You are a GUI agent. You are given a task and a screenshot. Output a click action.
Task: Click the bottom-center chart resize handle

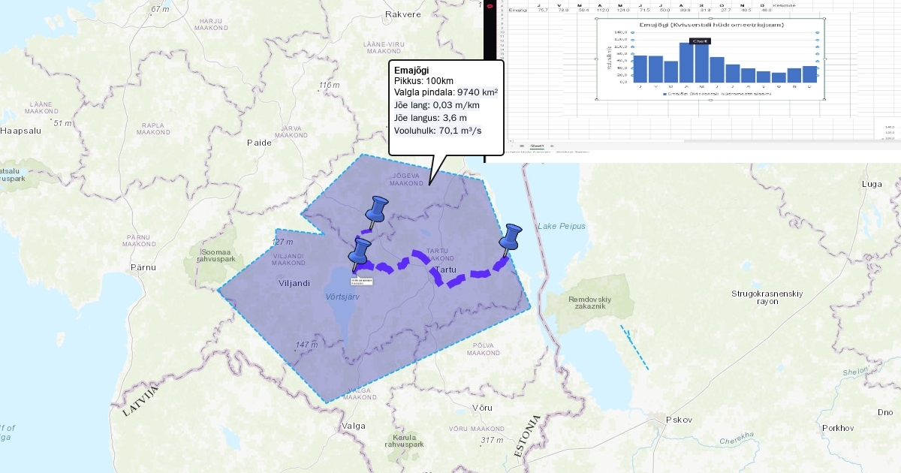710,99
